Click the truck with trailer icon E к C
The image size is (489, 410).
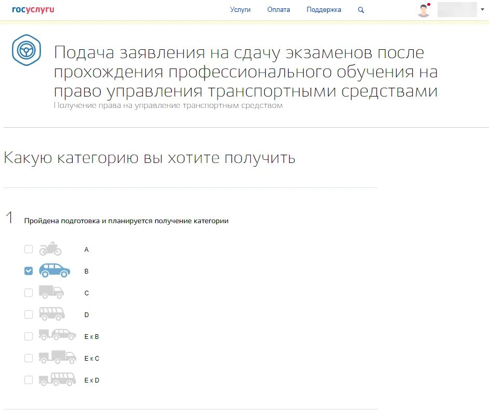point(58,357)
